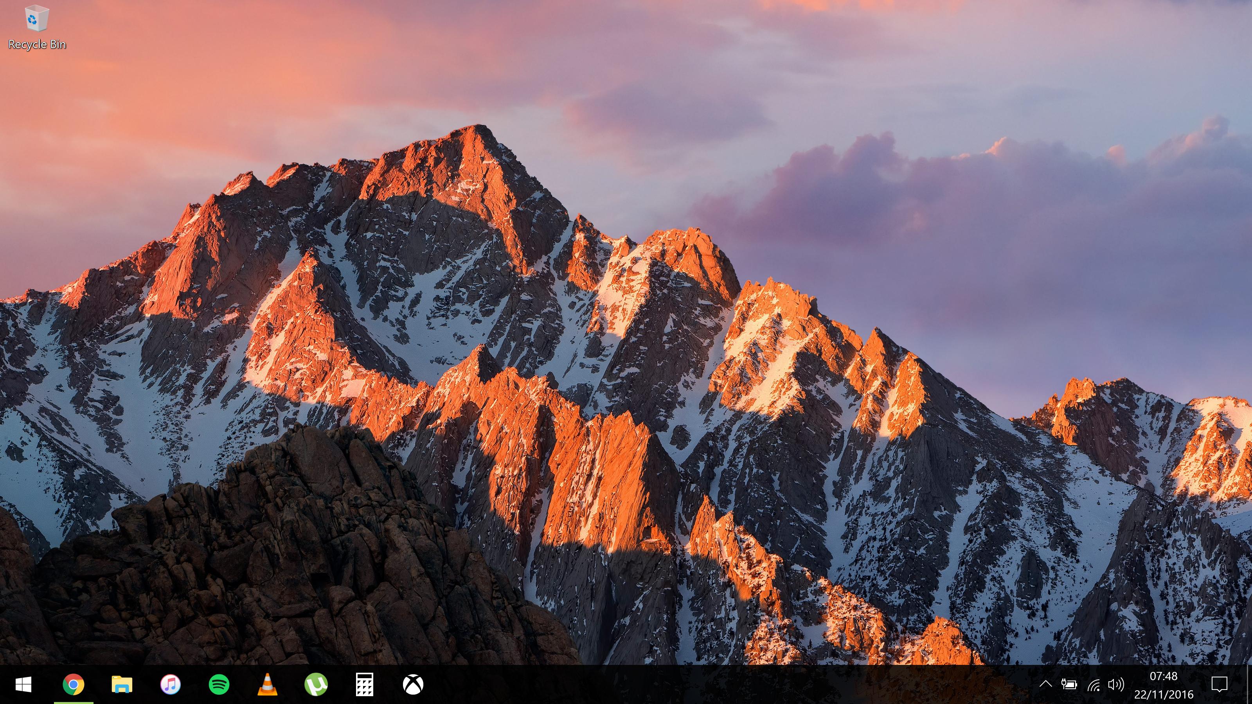Launch File Explorer from the taskbar

click(122, 684)
